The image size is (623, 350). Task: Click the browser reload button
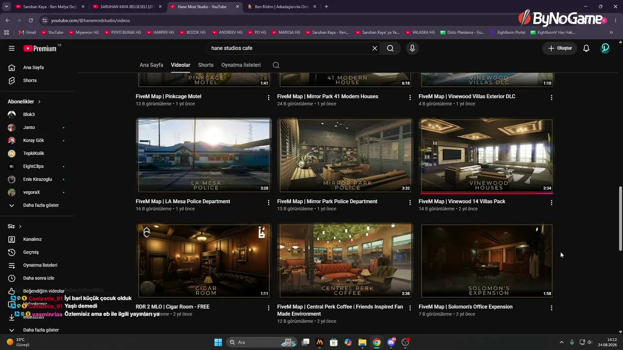(31, 20)
